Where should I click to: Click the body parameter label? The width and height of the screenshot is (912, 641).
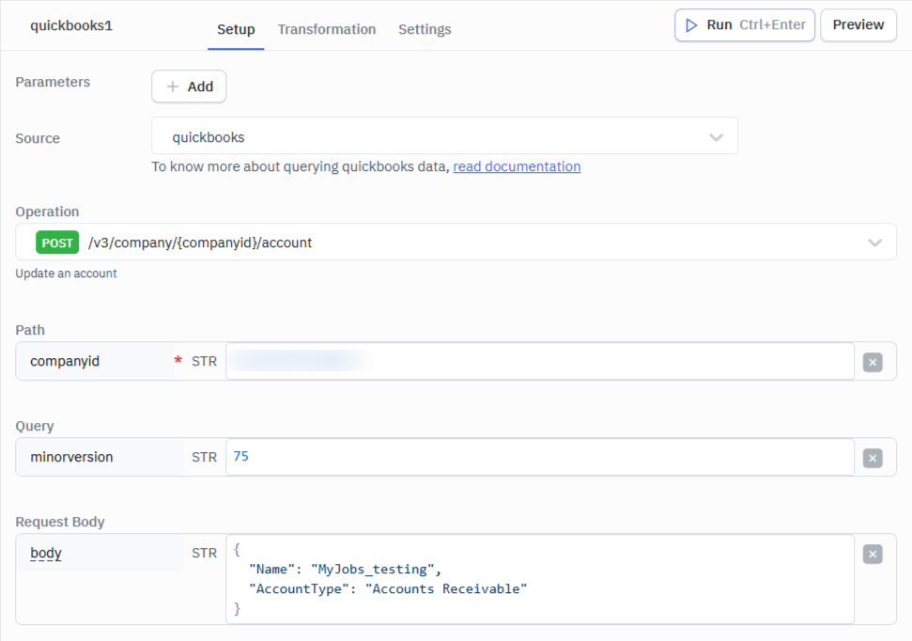(x=46, y=553)
